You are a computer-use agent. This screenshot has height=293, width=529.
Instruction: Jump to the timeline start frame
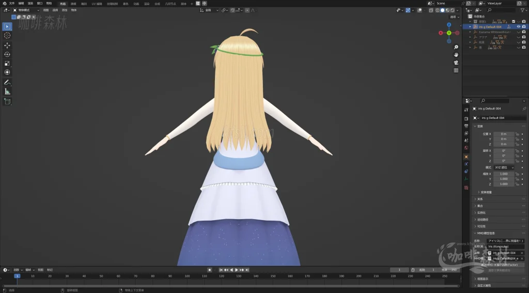(221, 270)
